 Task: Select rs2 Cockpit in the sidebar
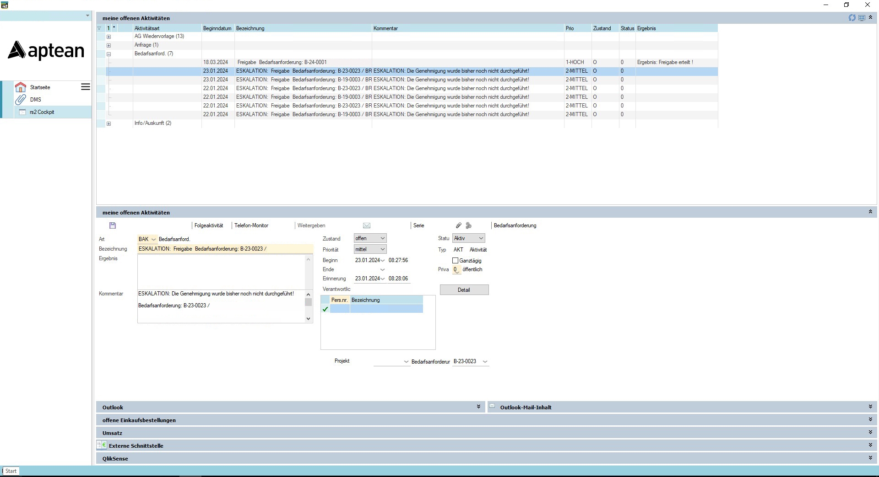(x=42, y=112)
